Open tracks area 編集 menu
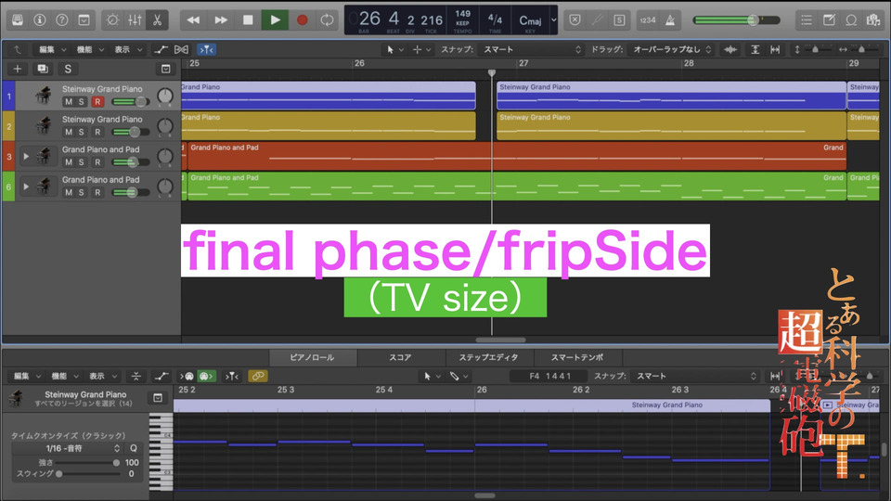891x501 pixels. (x=52, y=49)
